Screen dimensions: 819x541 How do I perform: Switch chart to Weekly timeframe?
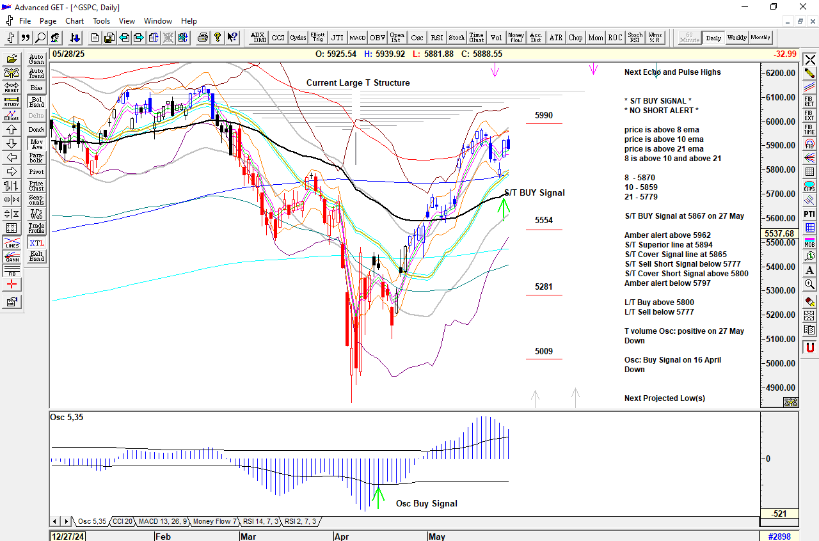pos(736,38)
